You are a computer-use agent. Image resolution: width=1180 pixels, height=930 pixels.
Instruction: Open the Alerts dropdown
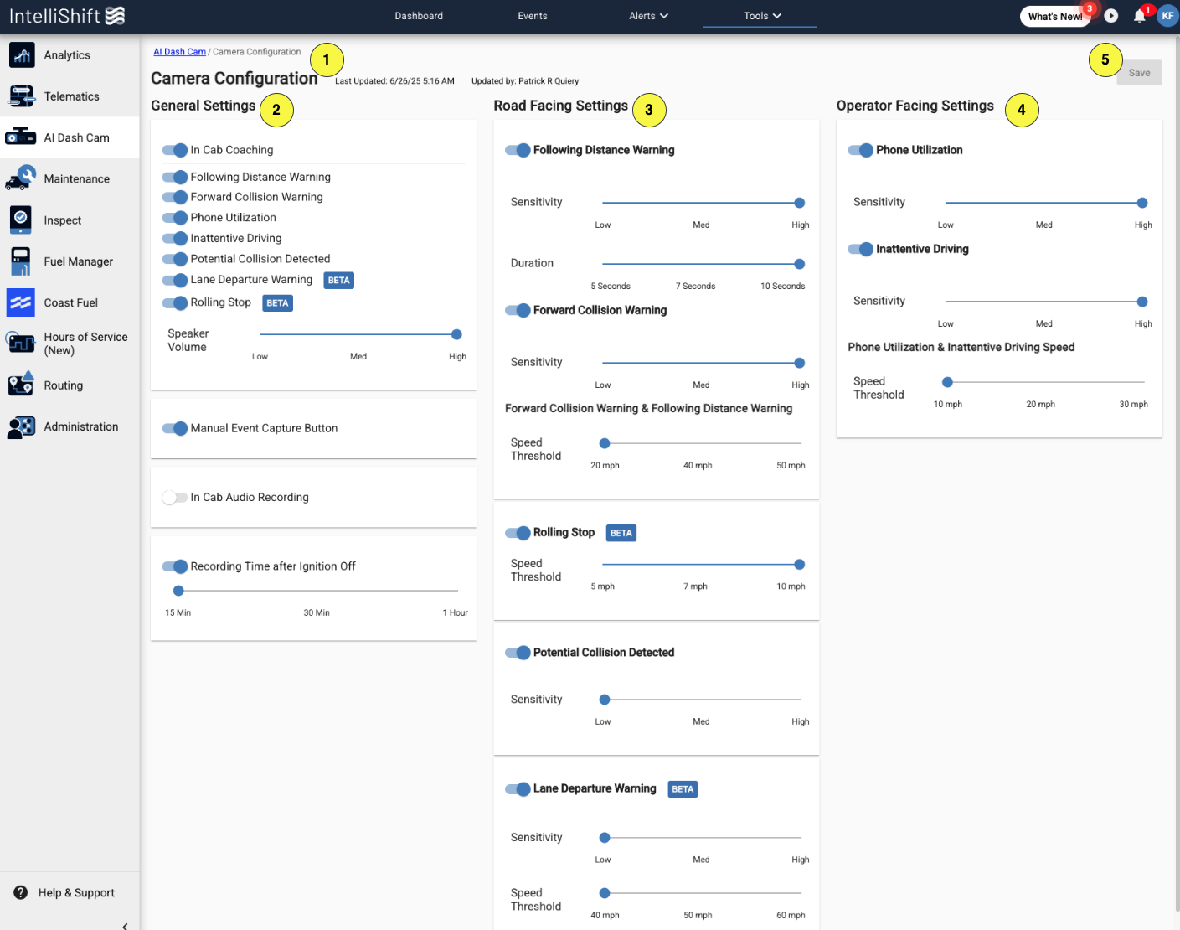(x=648, y=15)
